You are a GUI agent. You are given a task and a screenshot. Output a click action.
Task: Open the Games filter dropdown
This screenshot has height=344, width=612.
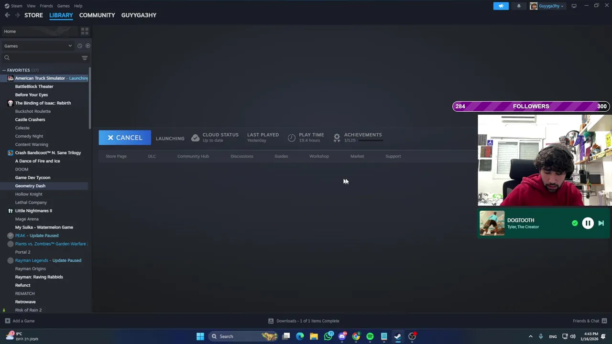(x=38, y=46)
